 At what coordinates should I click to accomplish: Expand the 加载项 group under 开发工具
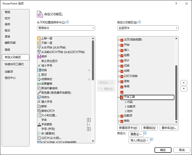tap(125, 107)
